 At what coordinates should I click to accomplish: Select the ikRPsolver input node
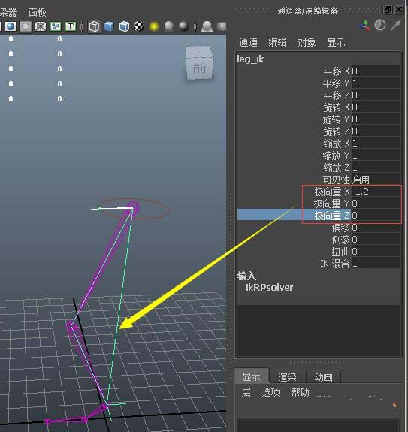click(x=270, y=288)
